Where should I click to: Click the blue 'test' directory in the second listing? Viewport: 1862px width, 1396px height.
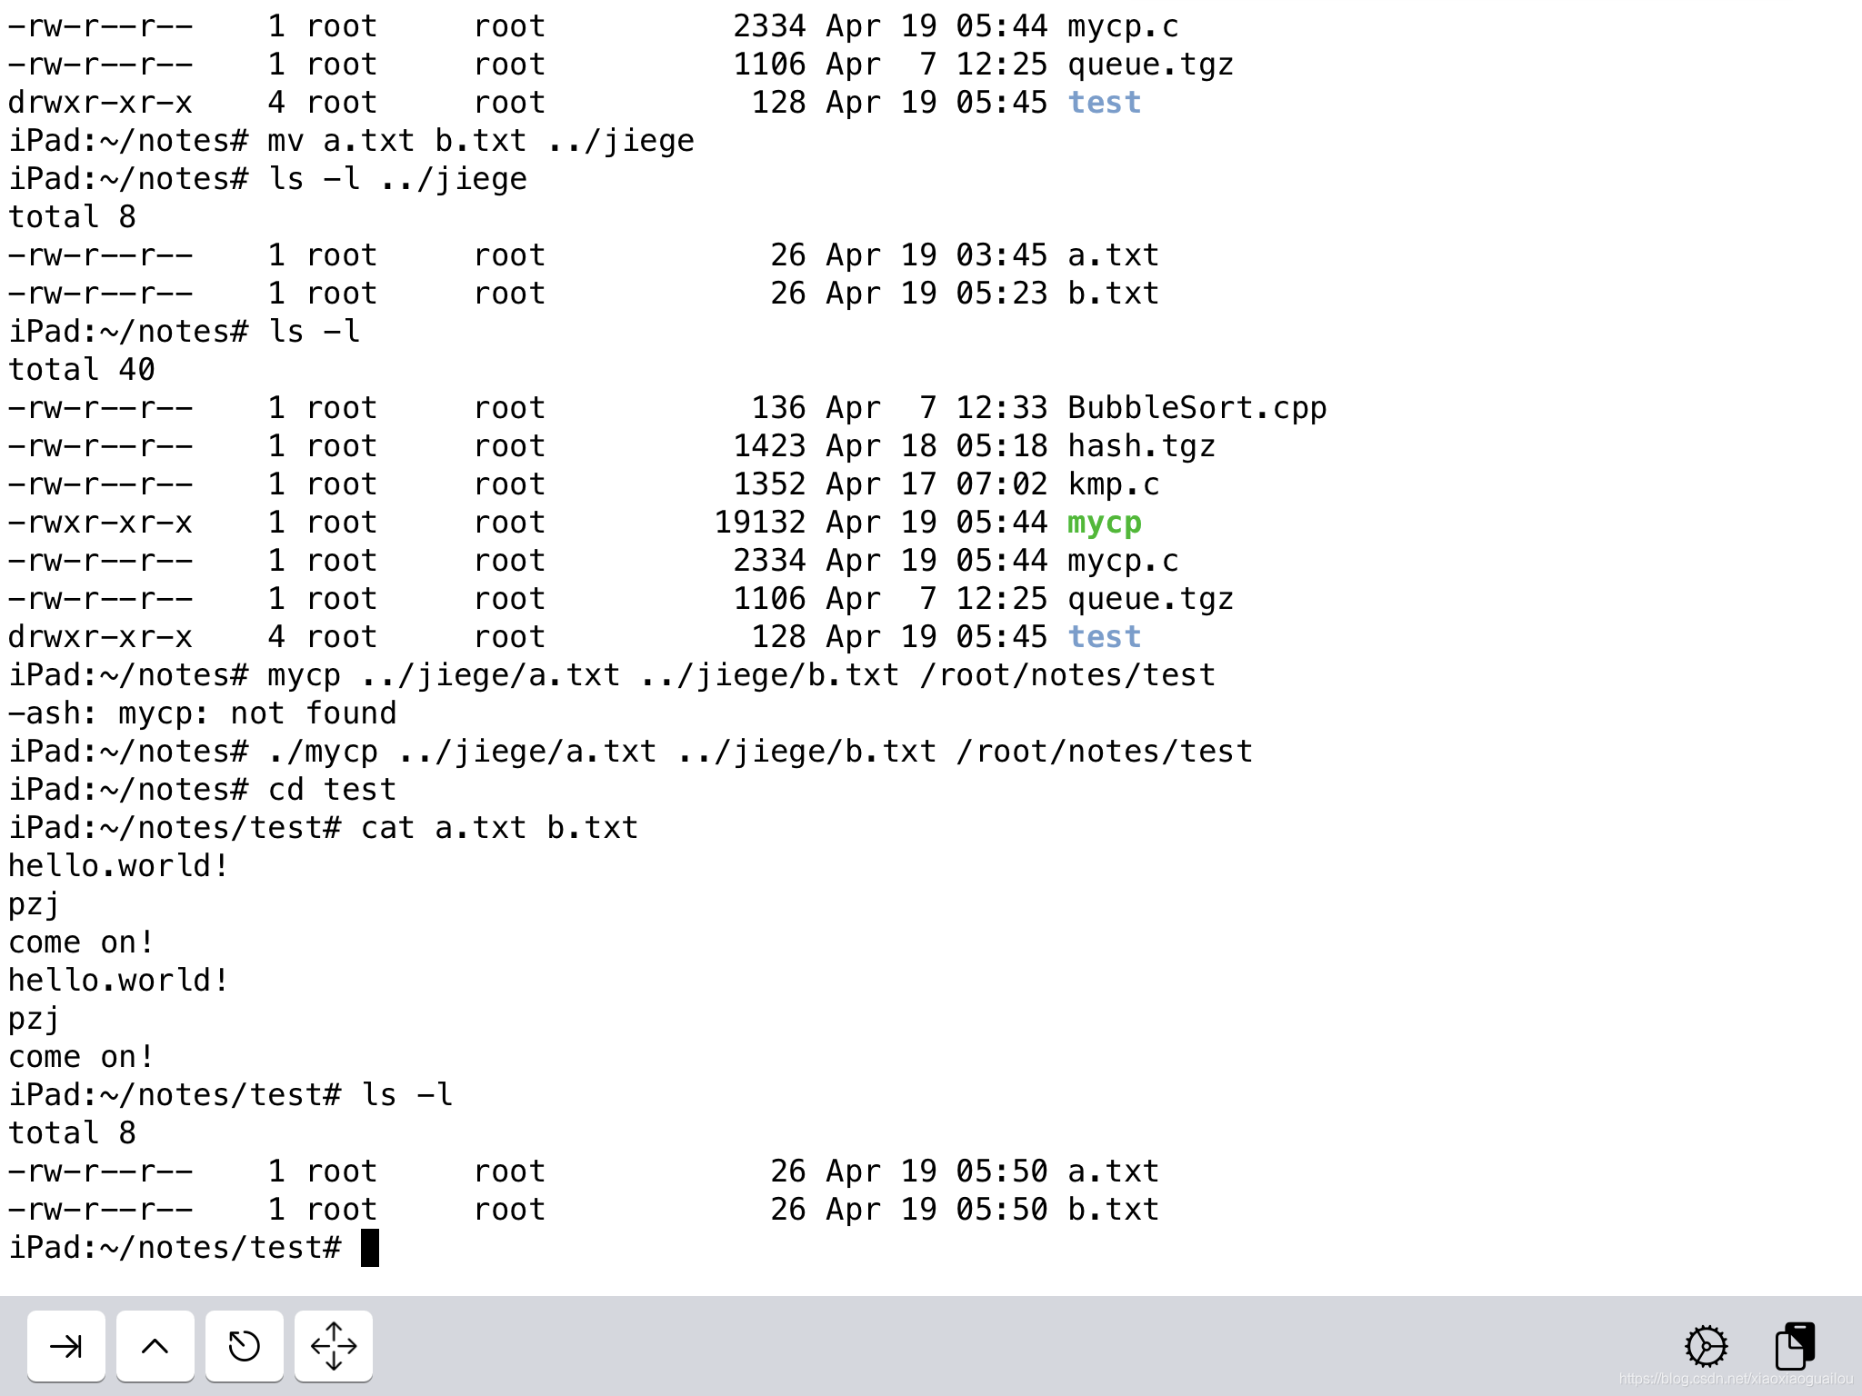(1105, 636)
